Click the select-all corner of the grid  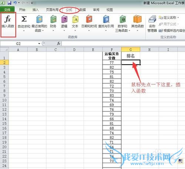tap(4, 50)
